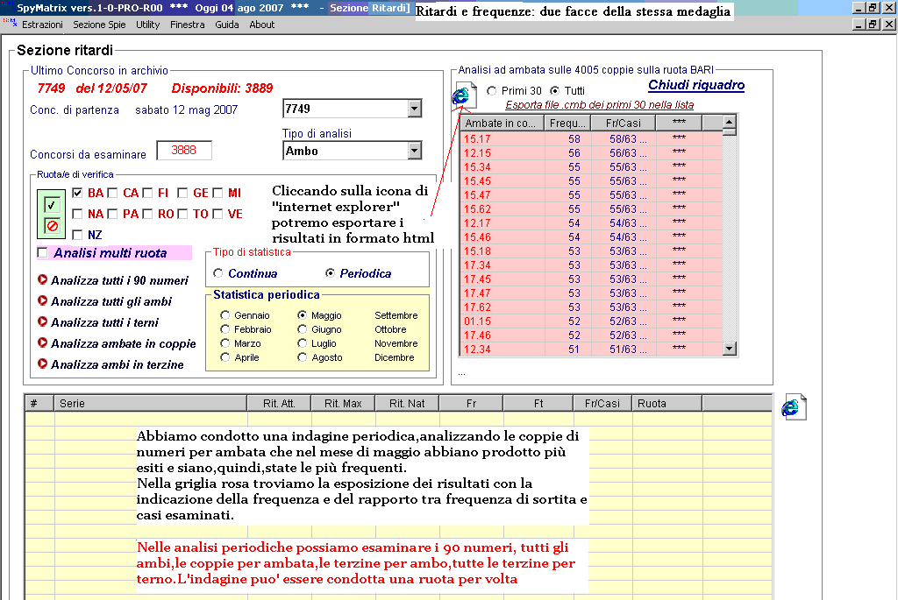Screen dimensions: 898x600
Task: Sort by the Ambate in co... column header
Action: point(501,123)
